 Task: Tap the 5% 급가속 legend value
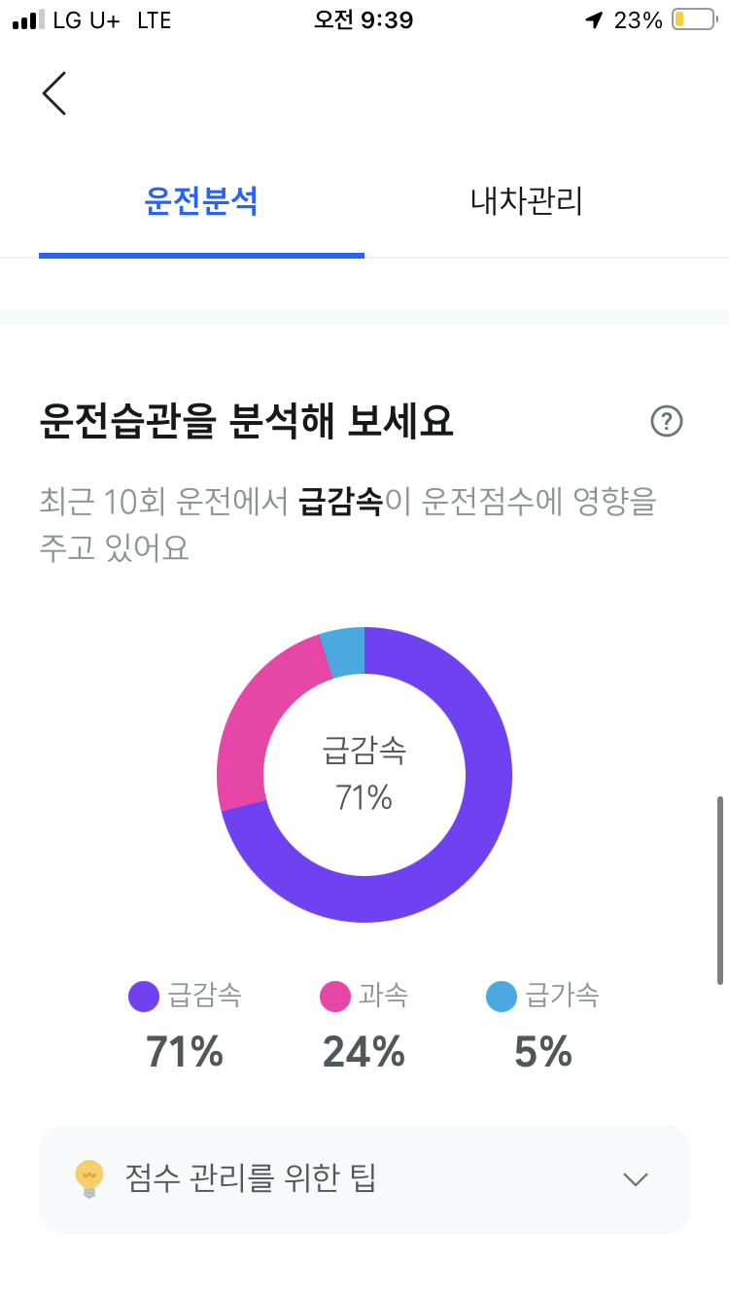point(543,1052)
